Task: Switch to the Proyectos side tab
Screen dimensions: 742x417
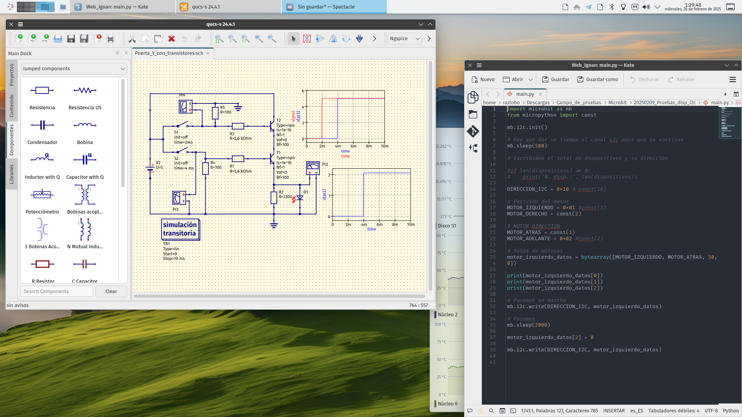Action: (x=12, y=75)
